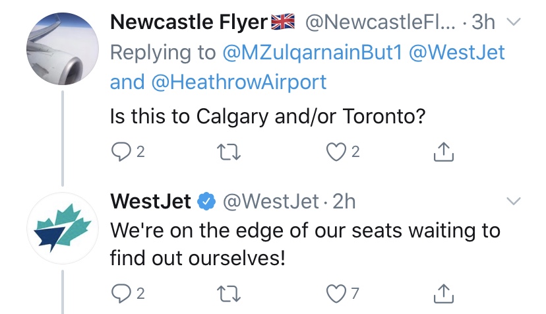
Task: Open the @WestJet mention in reply line
Action: 457,52
